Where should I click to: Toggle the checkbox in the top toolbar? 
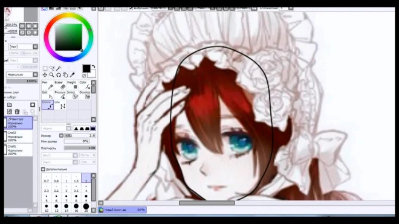[x=131, y=8]
